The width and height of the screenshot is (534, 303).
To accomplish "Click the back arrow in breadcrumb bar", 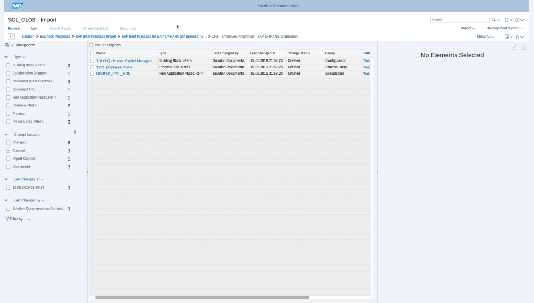I will click(11, 37).
